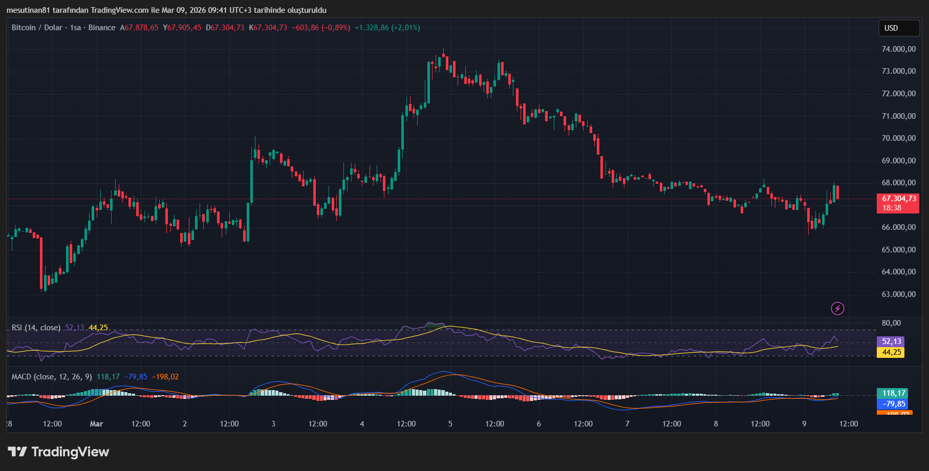The image size is (929, 471).
Task: Click the 68.000,00 price axis label
Action: click(899, 183)
